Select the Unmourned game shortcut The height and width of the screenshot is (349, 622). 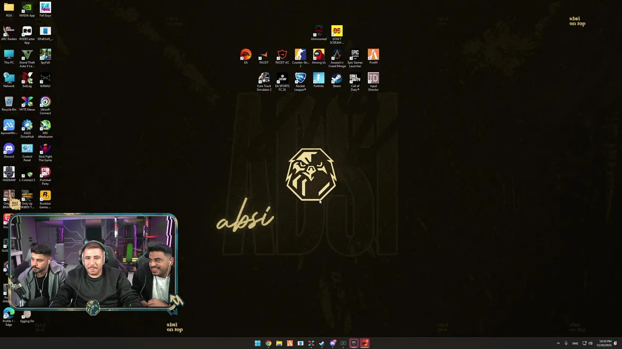[x=319, y=33]
